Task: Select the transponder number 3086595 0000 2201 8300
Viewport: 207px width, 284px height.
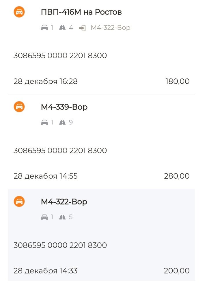Action: click(60, 55)
